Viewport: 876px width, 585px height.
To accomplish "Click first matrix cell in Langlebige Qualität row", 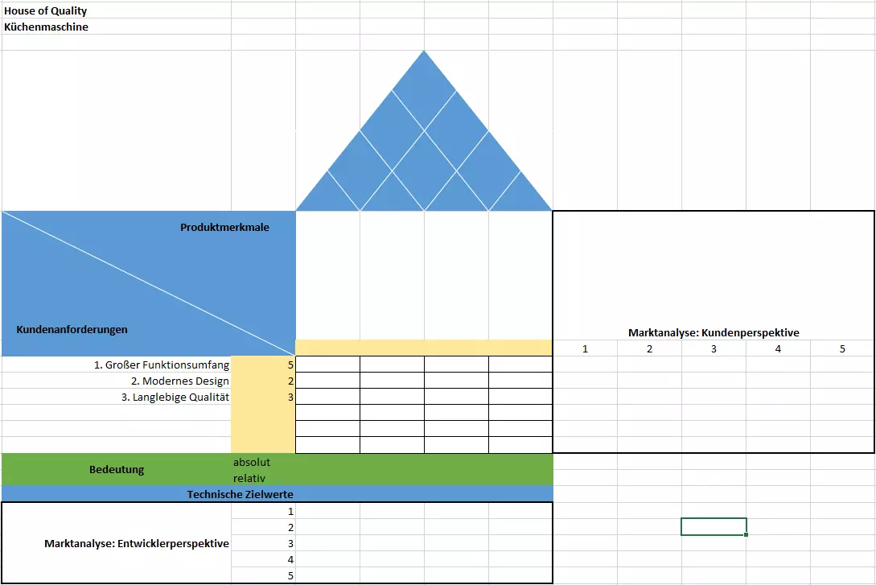I will point(327,397).
